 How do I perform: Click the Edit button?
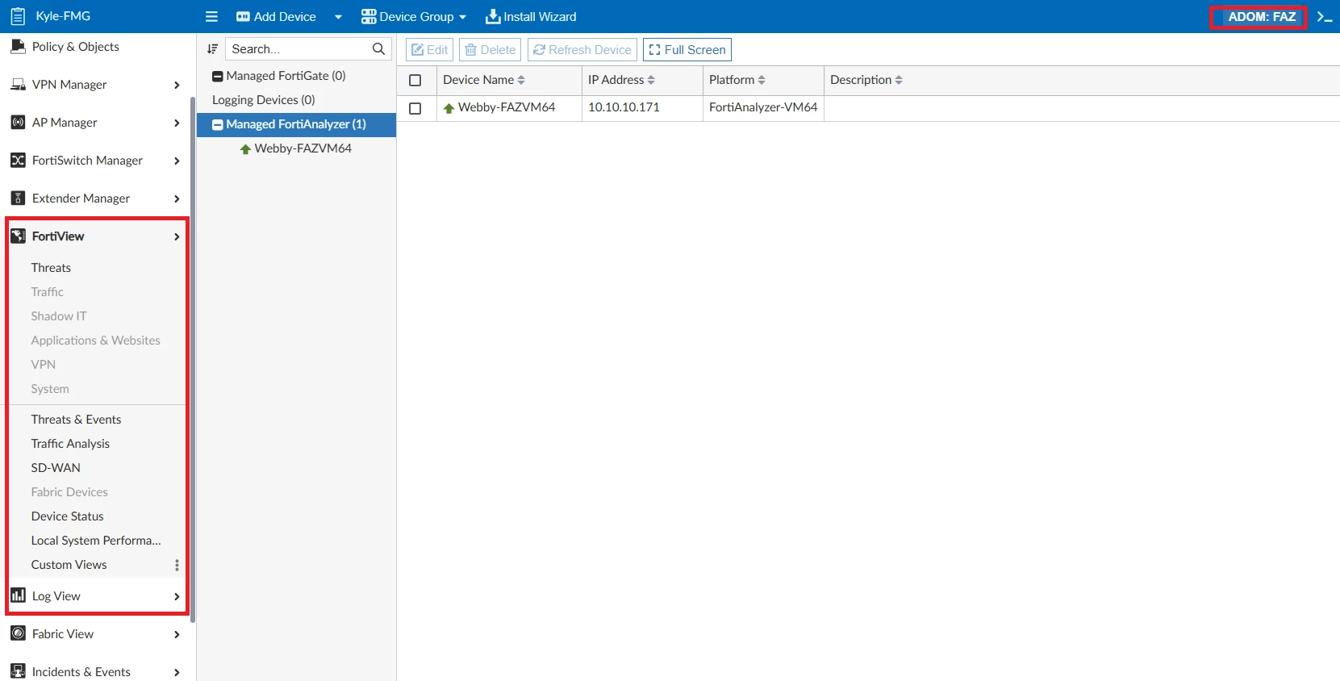[x=429, y=50]
